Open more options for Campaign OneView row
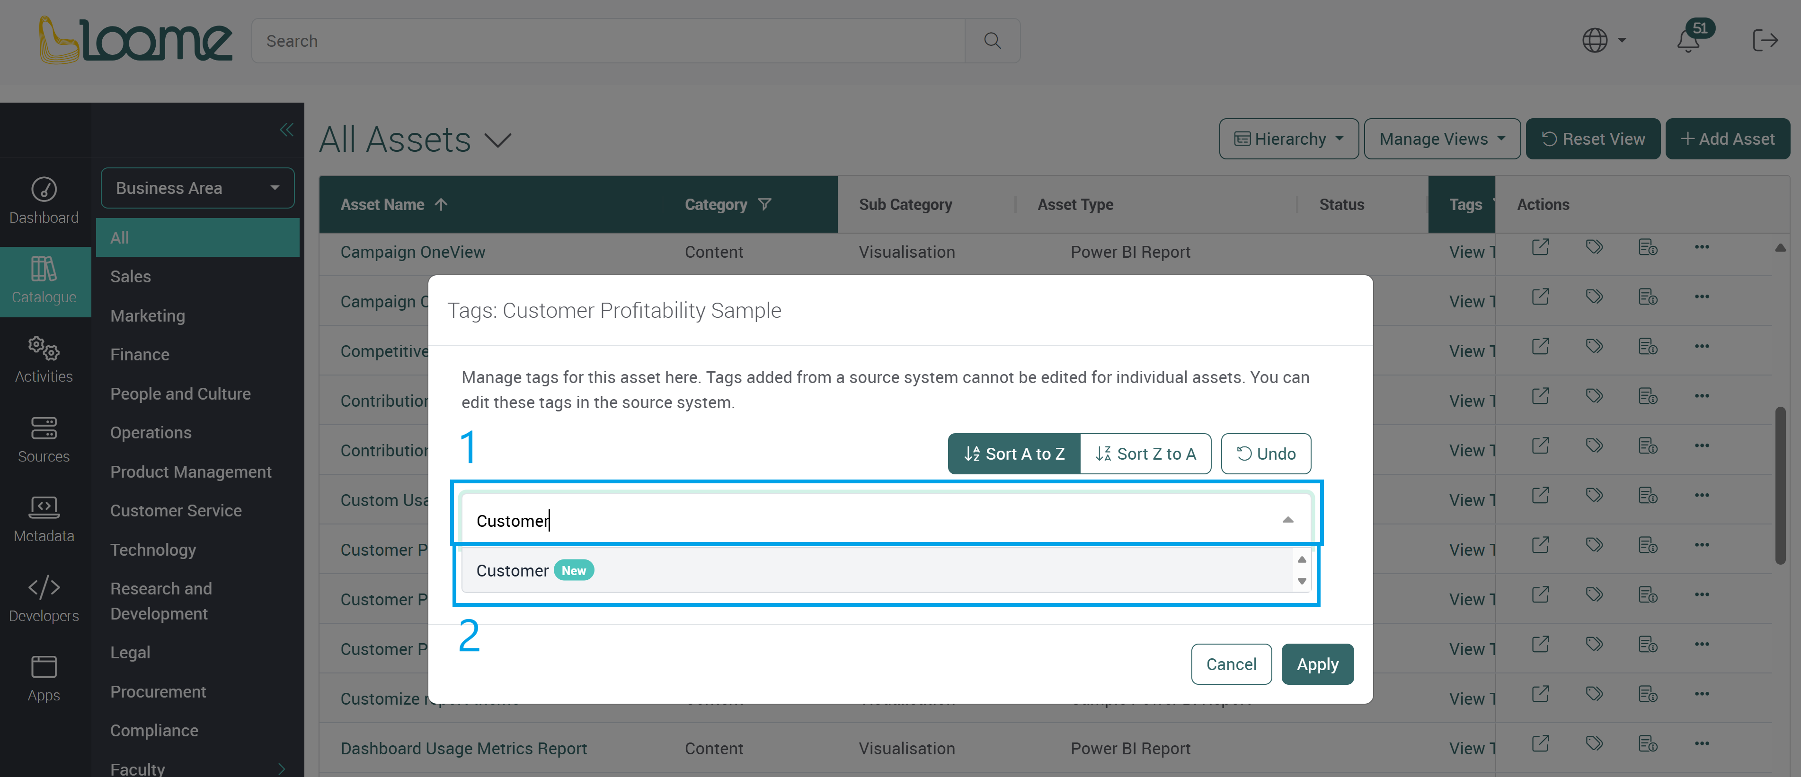Screen dimensions: 1801x777 tap(1702, 247)
